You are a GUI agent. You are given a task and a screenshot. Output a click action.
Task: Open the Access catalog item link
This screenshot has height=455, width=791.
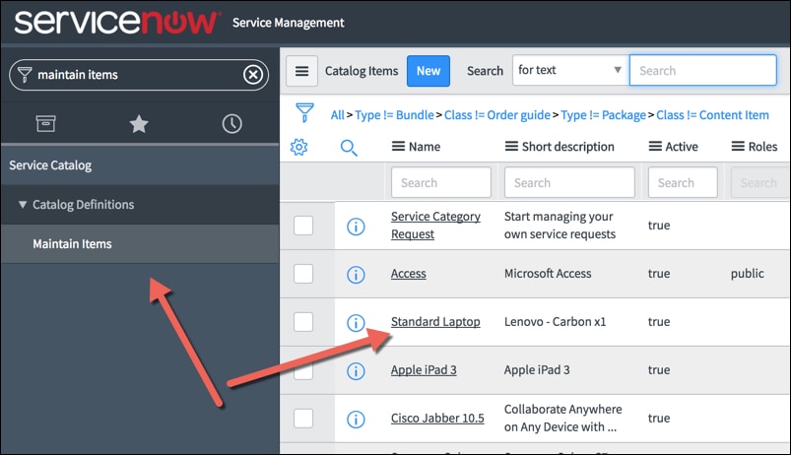tap(408, 274)
